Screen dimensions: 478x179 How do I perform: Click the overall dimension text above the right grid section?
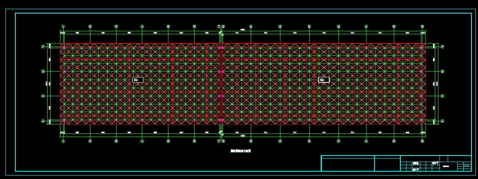(x=243, y=30)
